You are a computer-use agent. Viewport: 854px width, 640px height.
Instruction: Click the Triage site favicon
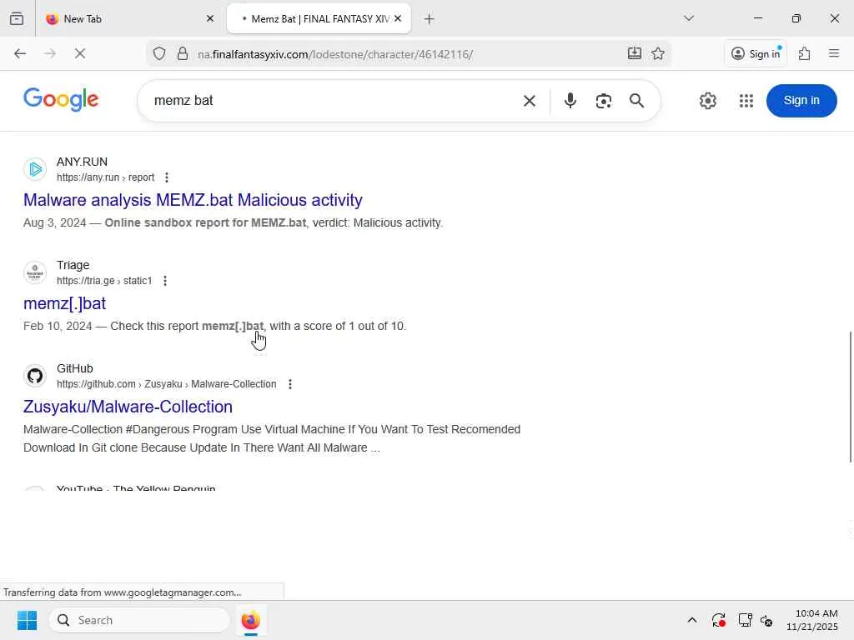35,272
